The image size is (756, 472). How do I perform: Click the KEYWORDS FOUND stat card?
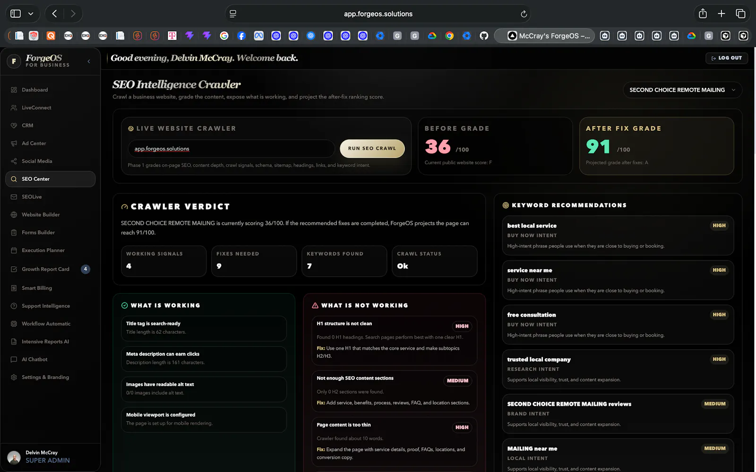pyautogui.click(x=344, y=261)
